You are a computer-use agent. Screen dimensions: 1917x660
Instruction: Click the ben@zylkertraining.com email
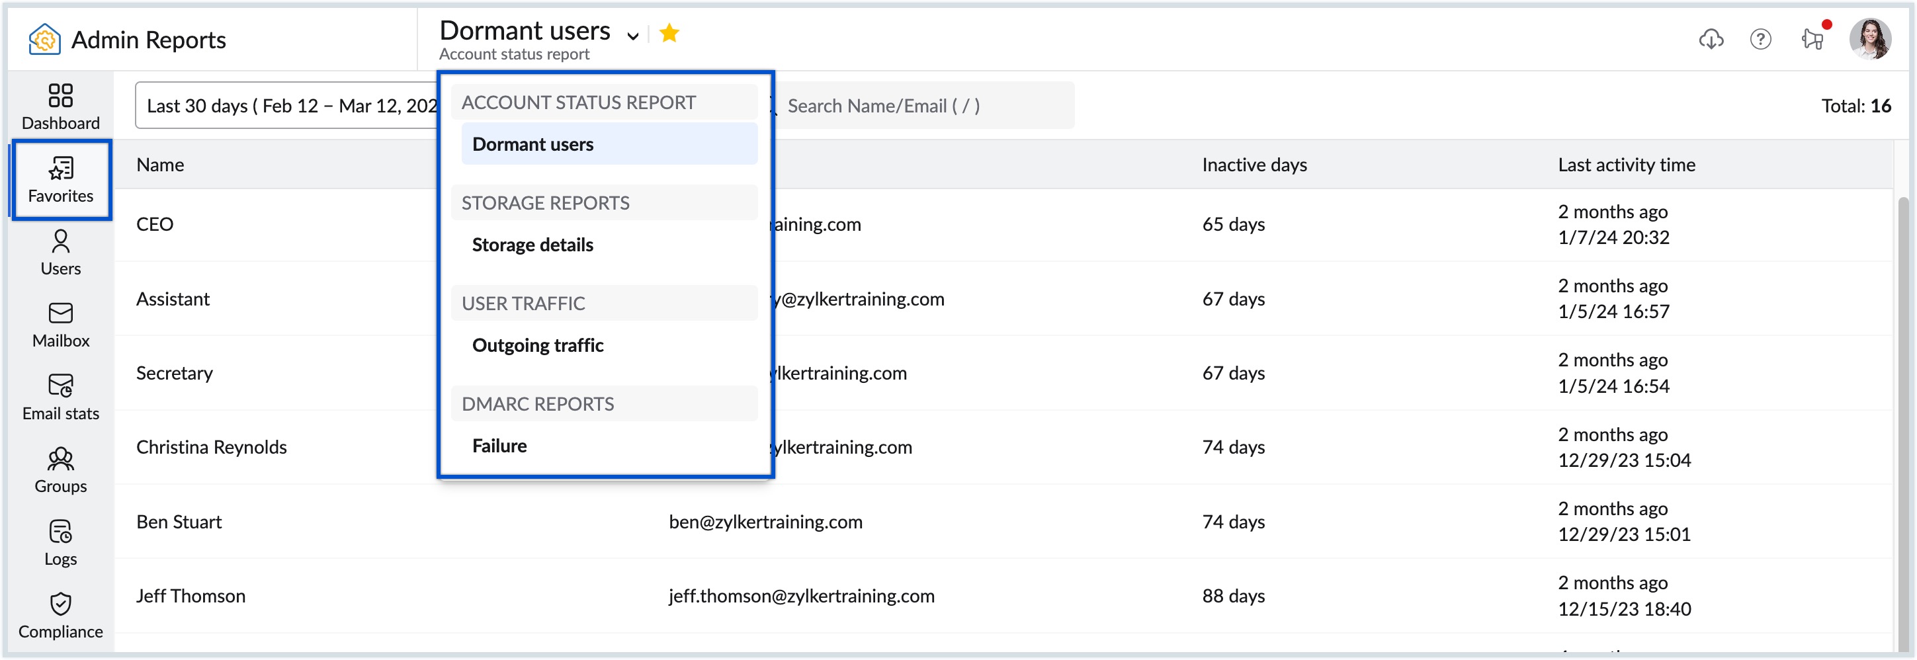[765, 521]
